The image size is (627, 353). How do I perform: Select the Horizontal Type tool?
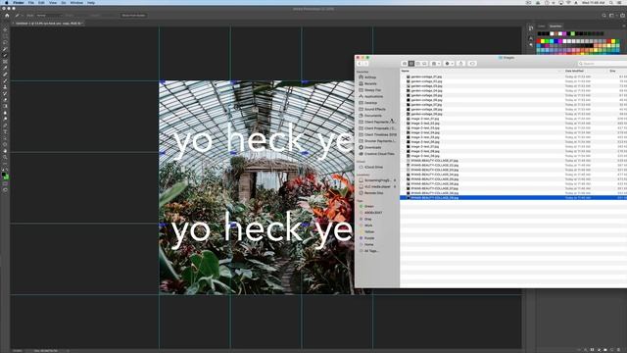(x=5, y=132)
